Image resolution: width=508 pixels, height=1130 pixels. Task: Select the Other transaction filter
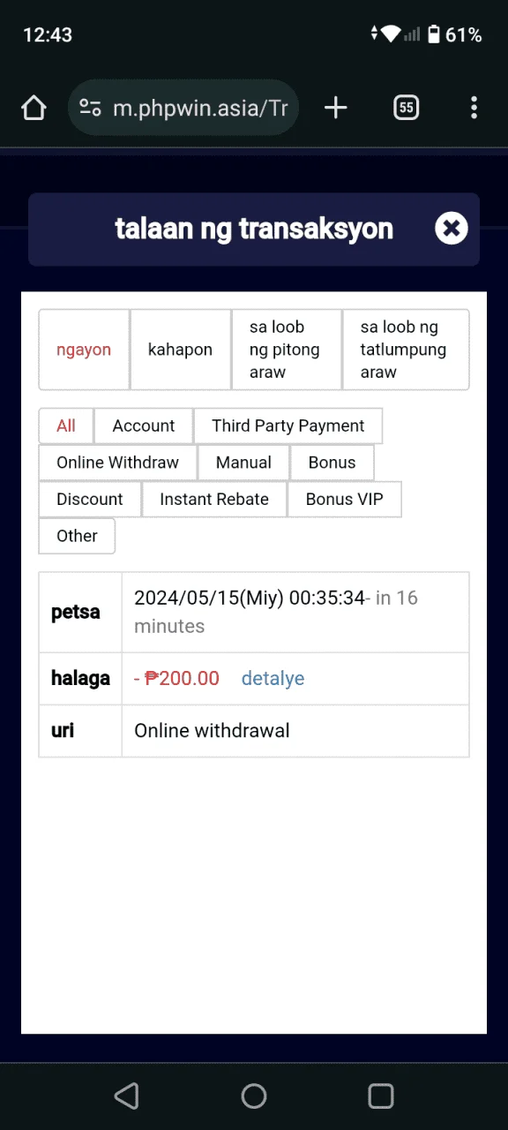77,536
